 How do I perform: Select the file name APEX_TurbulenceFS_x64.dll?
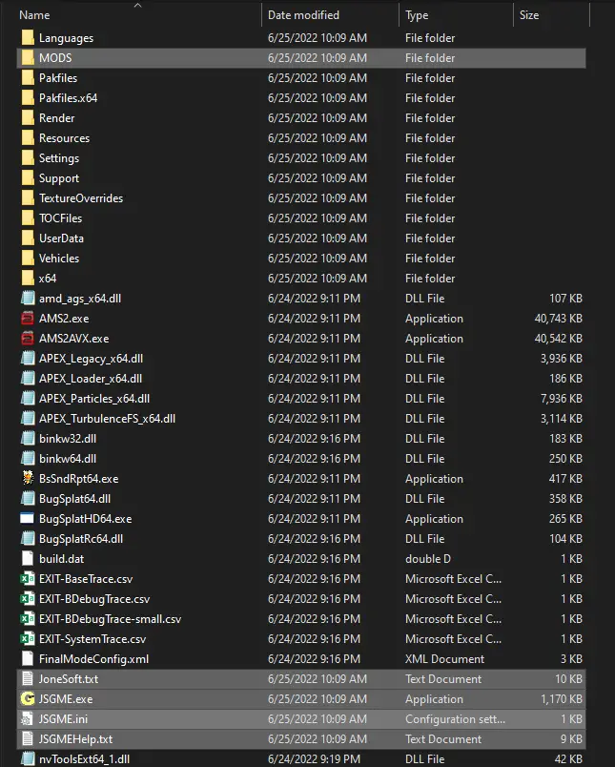(107, 419)
